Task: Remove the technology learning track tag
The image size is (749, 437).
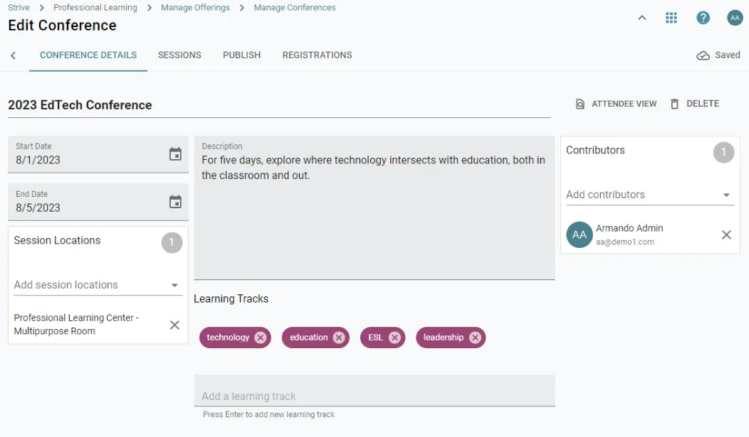Action: coord(259,338)
